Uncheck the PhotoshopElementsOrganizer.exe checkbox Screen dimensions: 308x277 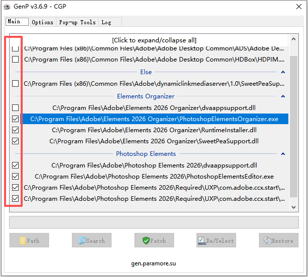pyautogui.click(x=16, y=119)
